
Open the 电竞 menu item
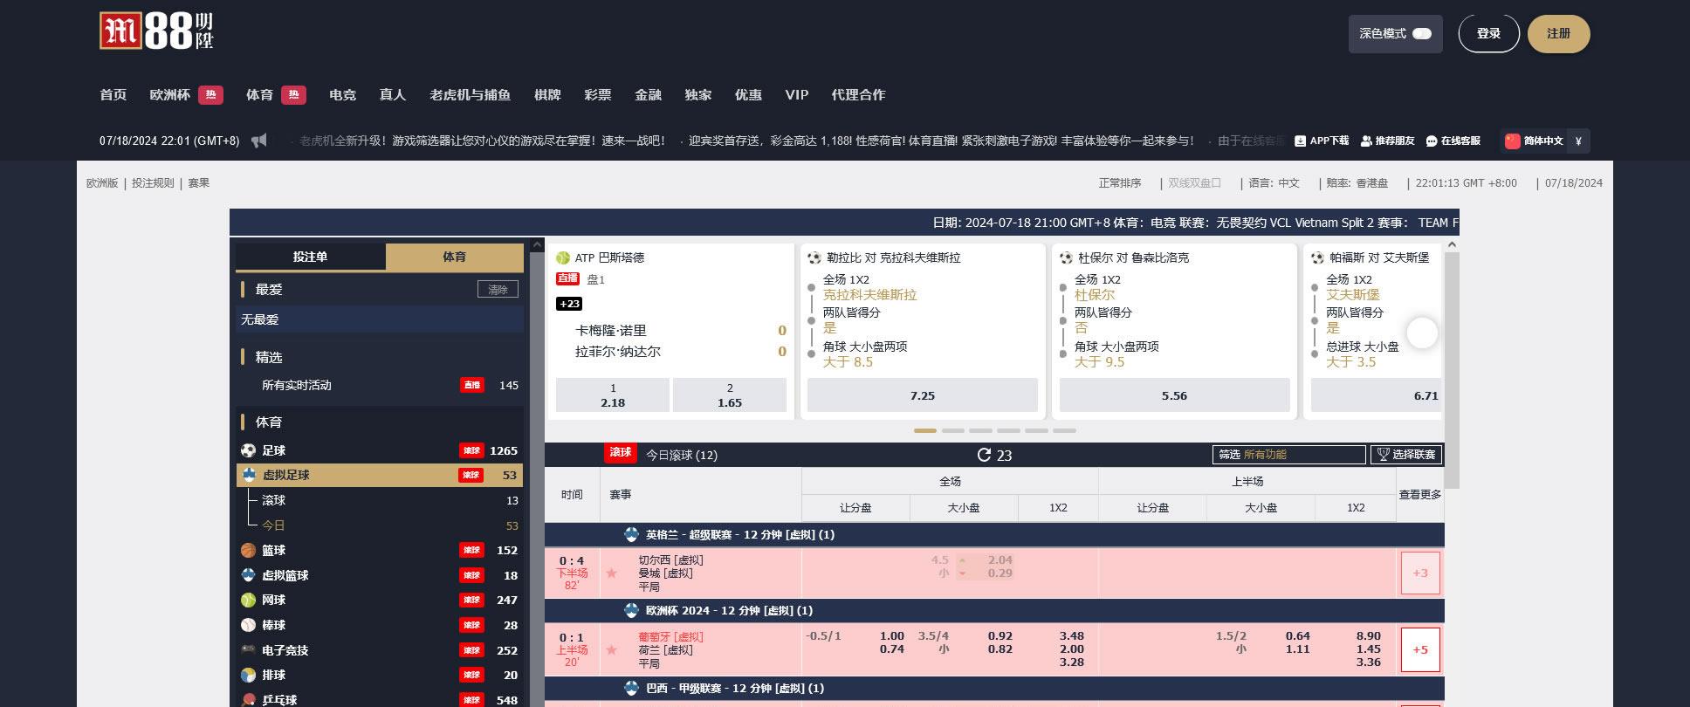342,95
